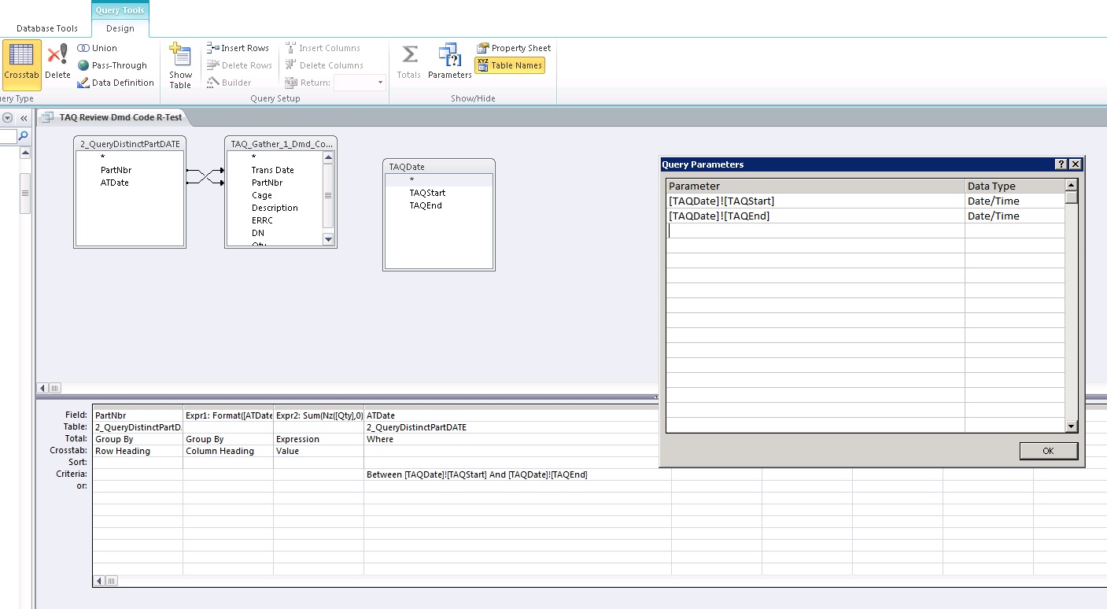
Task: Click the Where total cell
Action: point(518,439)
